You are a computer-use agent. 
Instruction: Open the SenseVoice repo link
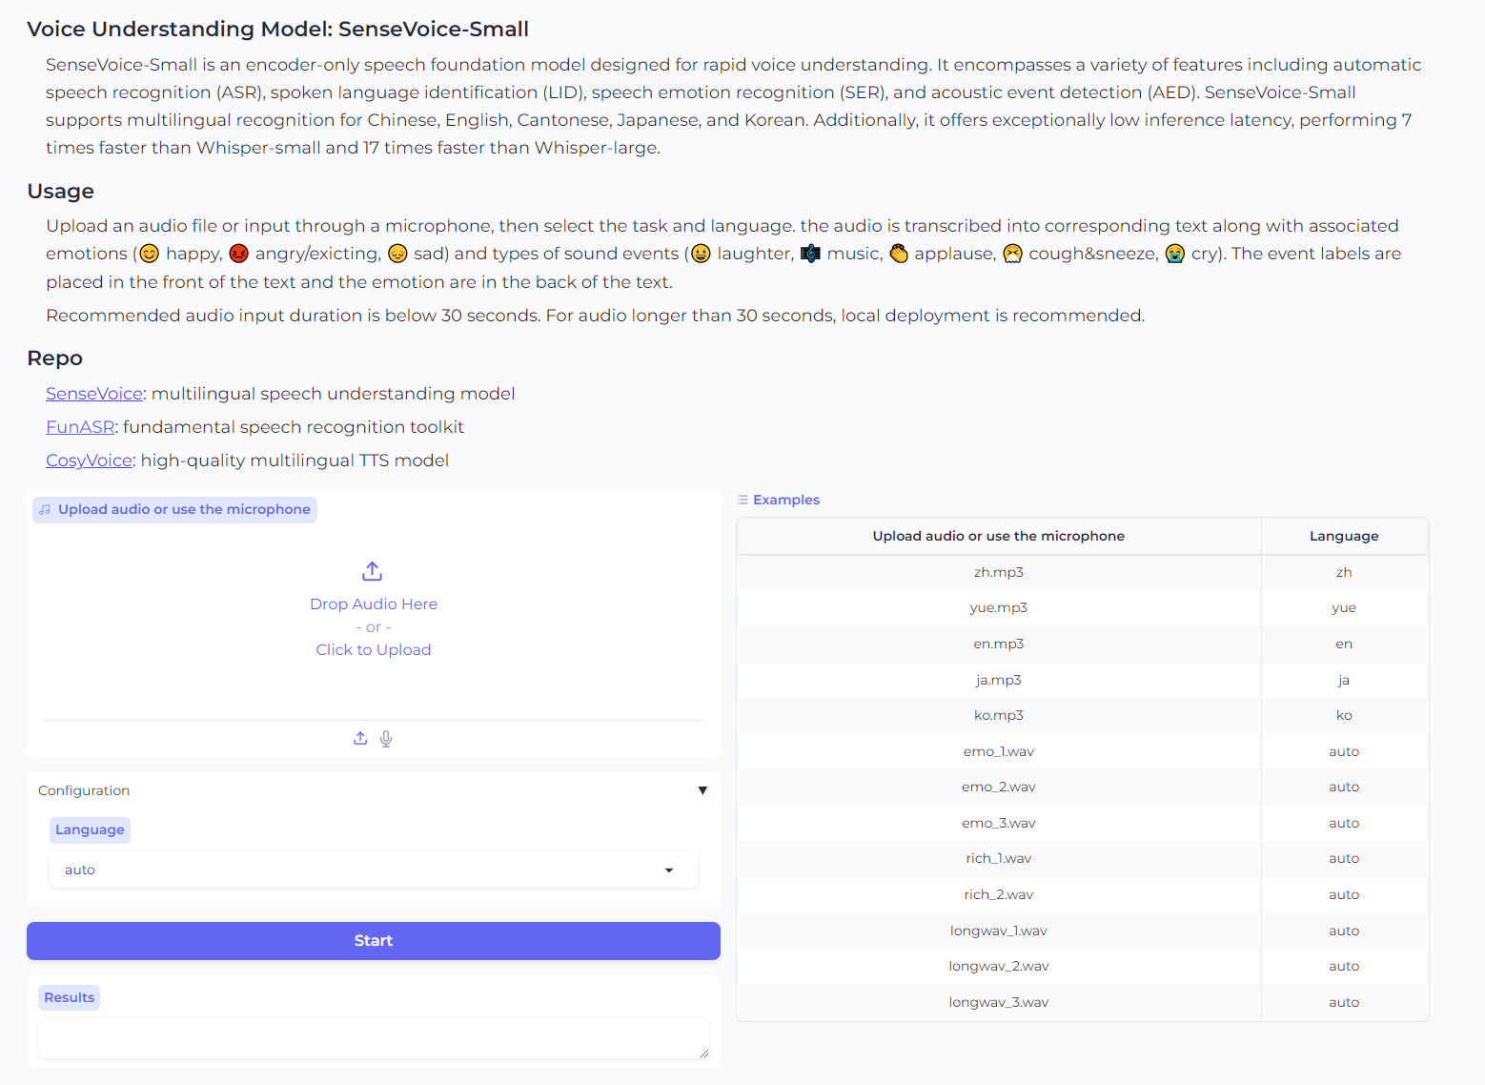tap(94, 394)
